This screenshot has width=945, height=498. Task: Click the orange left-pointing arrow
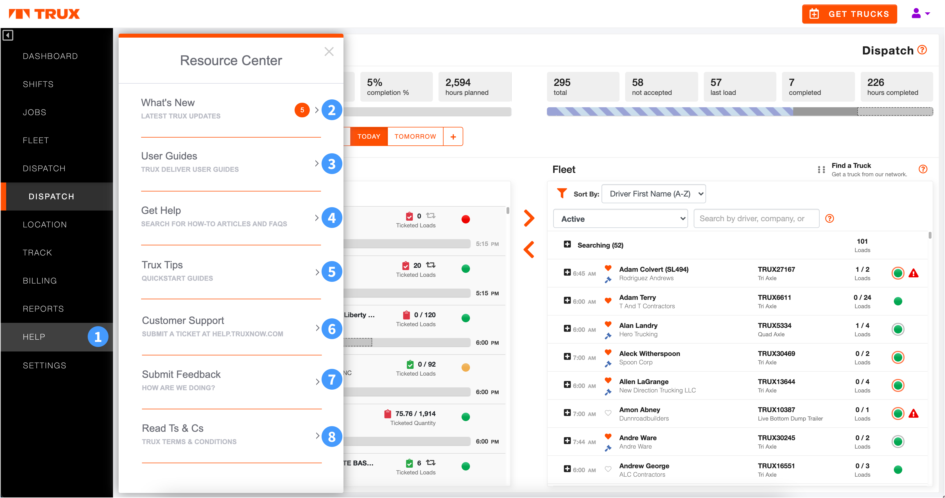pyautogui.click(x=529, y=250)
